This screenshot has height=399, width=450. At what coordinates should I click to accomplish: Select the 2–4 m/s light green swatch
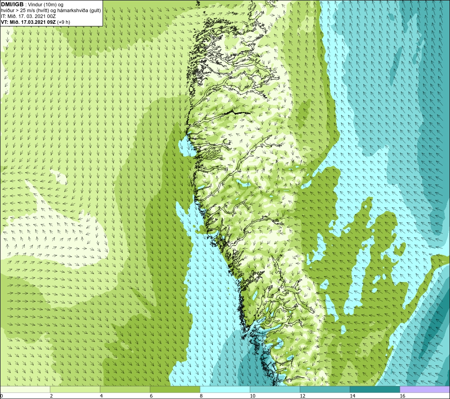click(75, 389)
